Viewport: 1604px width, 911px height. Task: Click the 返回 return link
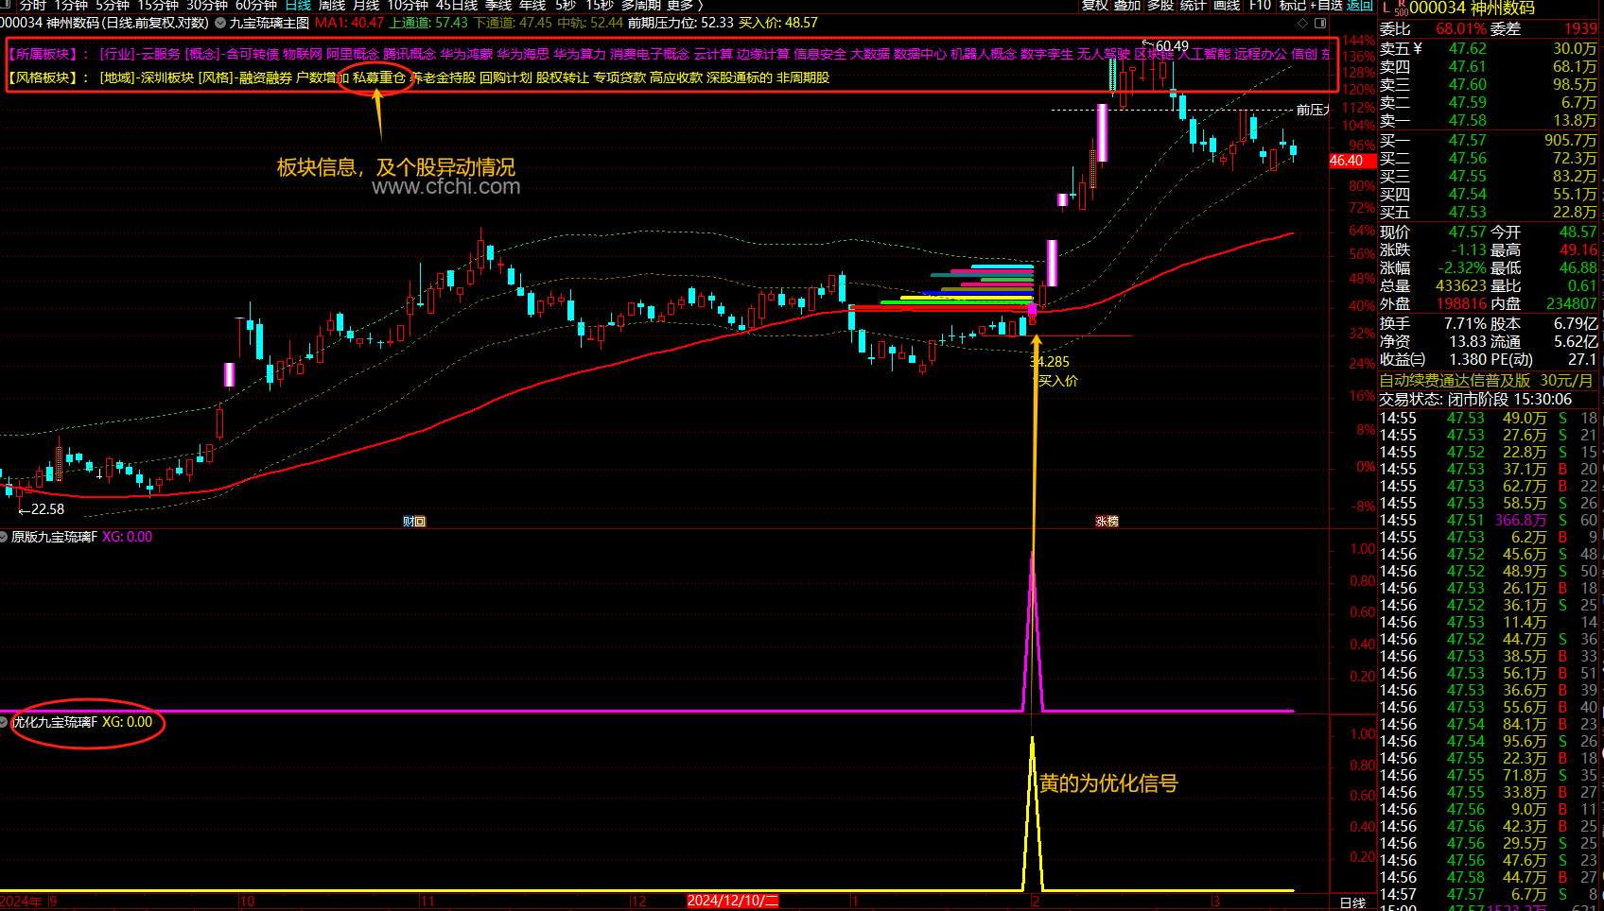[1360, 5]
